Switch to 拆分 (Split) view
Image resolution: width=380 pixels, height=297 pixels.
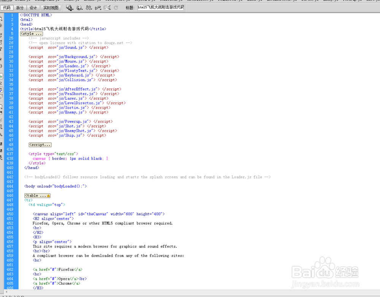pos(20,8)
